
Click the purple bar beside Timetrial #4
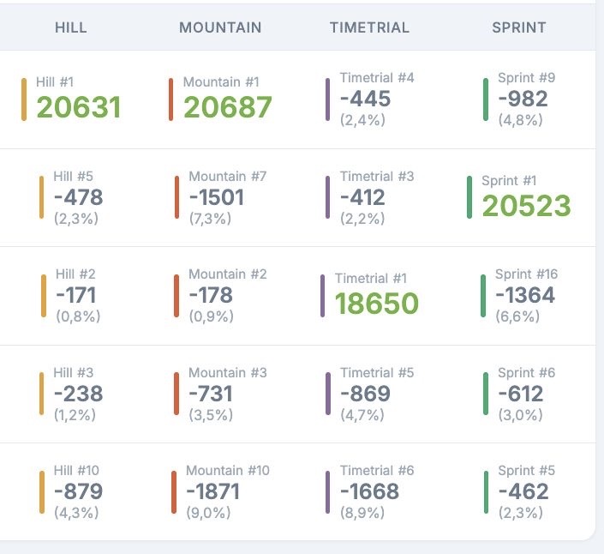pyautogui.click(x=327, y=99)
